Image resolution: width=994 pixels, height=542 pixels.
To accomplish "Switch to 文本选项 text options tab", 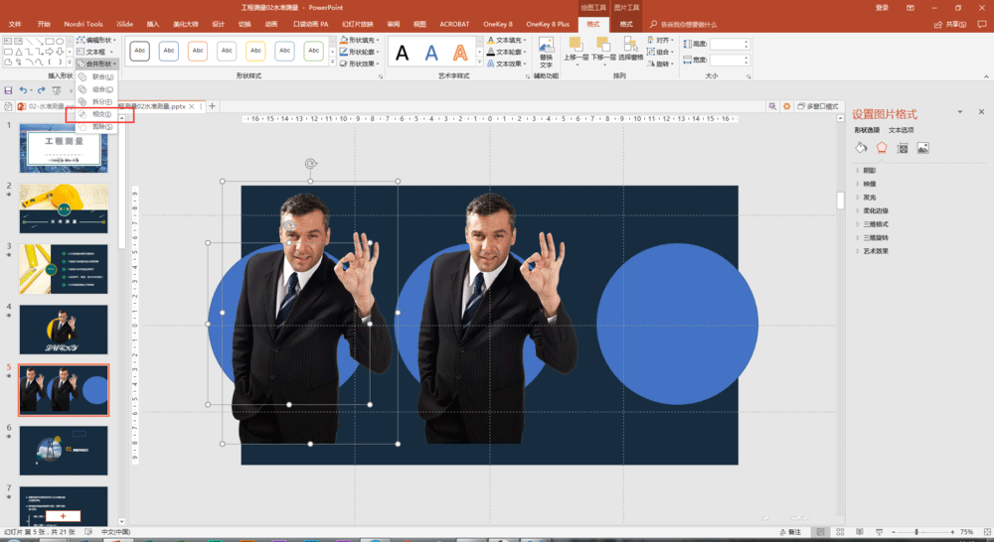I will point(901,130).
